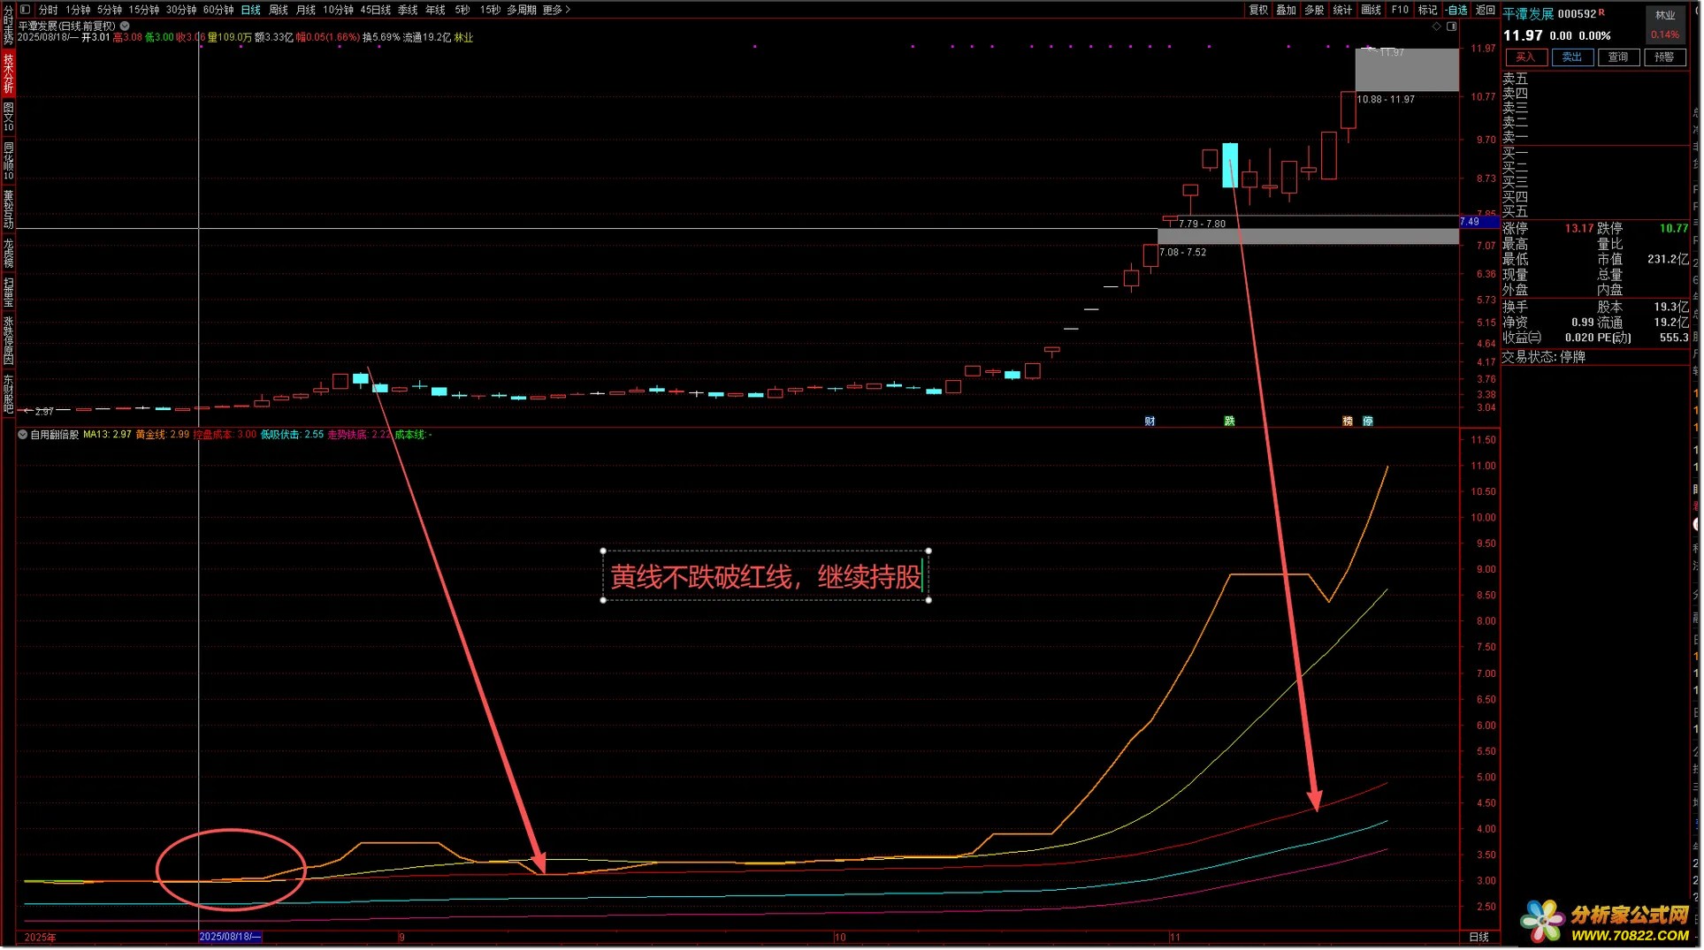The image size is (1704, 950).
Task: Toggle 自选 watchlist membership
Action: tap(1456, 10)
